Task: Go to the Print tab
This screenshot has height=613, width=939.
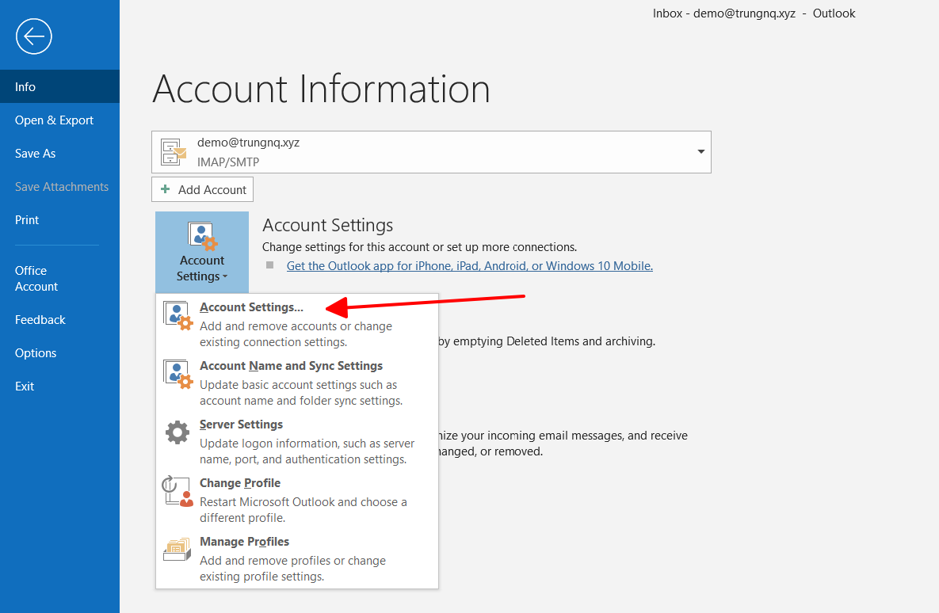Action: tap(60, 220)
